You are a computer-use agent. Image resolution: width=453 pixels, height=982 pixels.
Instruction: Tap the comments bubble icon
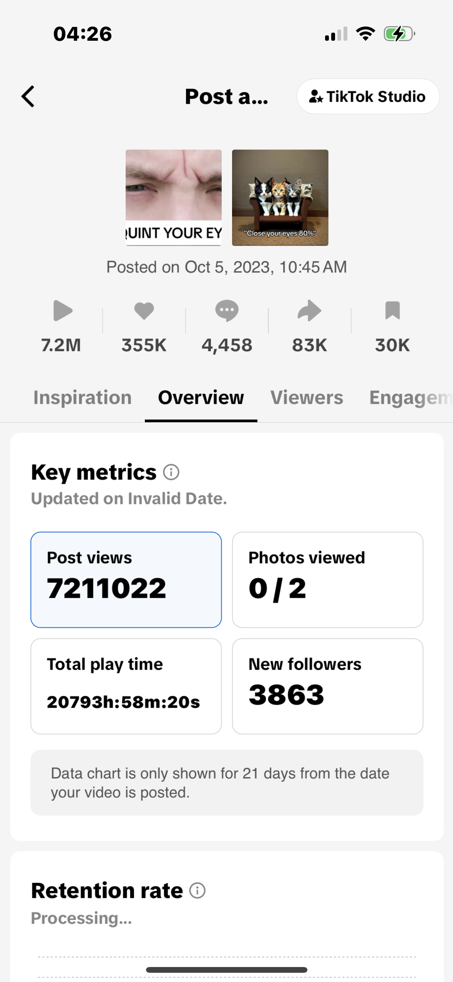tap(227, 310)
